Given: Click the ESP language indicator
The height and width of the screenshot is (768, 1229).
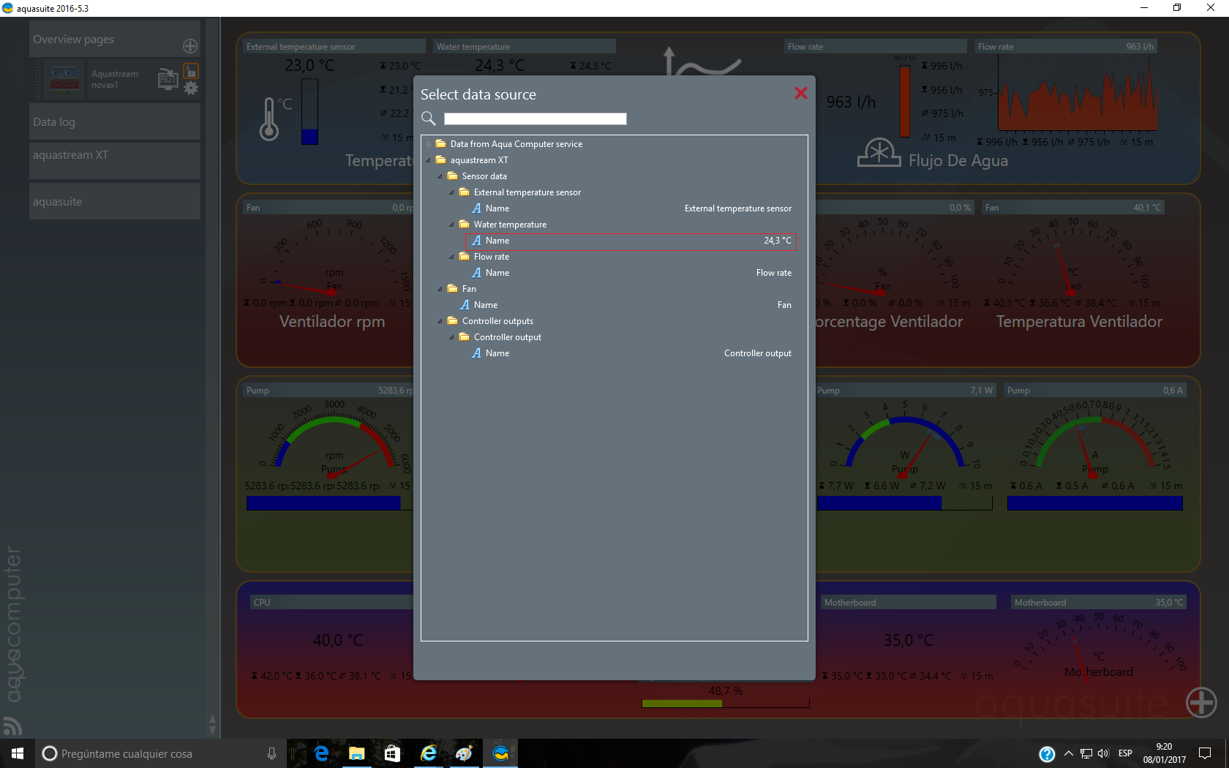Looking at the screenshot, I should click(x=1125, y=753).
